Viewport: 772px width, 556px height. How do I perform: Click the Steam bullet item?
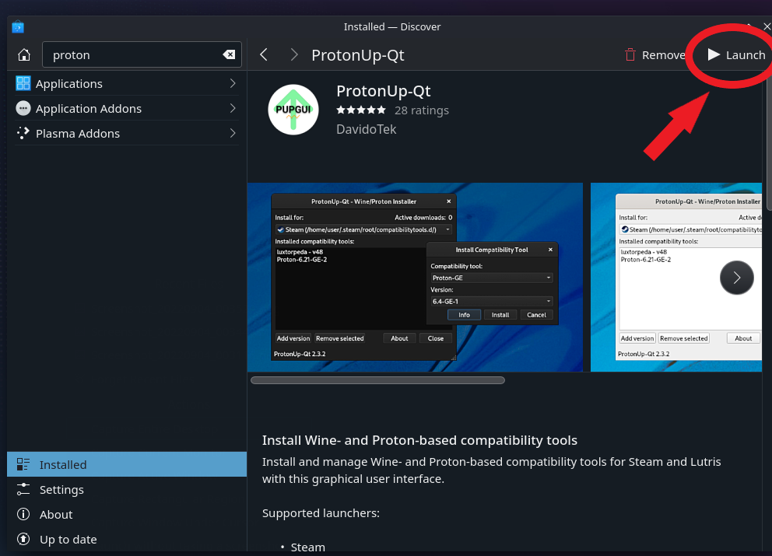(307, 547)
